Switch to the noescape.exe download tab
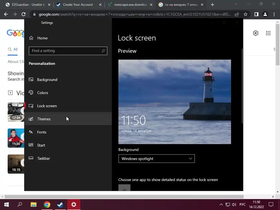280x210 pixels. pos(130,5)
